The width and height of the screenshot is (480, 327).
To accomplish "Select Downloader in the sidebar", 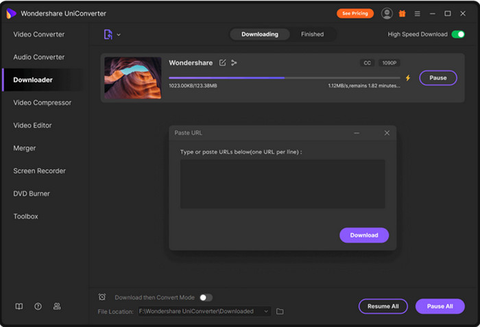I will (43, 80).
